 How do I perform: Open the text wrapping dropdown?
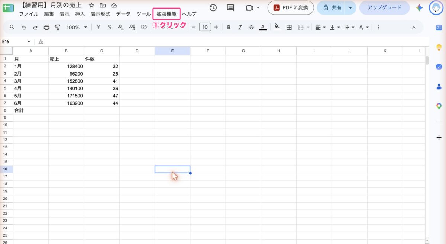pyautogui.click(x=349, y=27)
